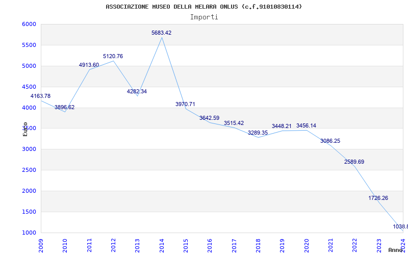
Task: Click the 6000 y-axis label
Action: point(29,24)
